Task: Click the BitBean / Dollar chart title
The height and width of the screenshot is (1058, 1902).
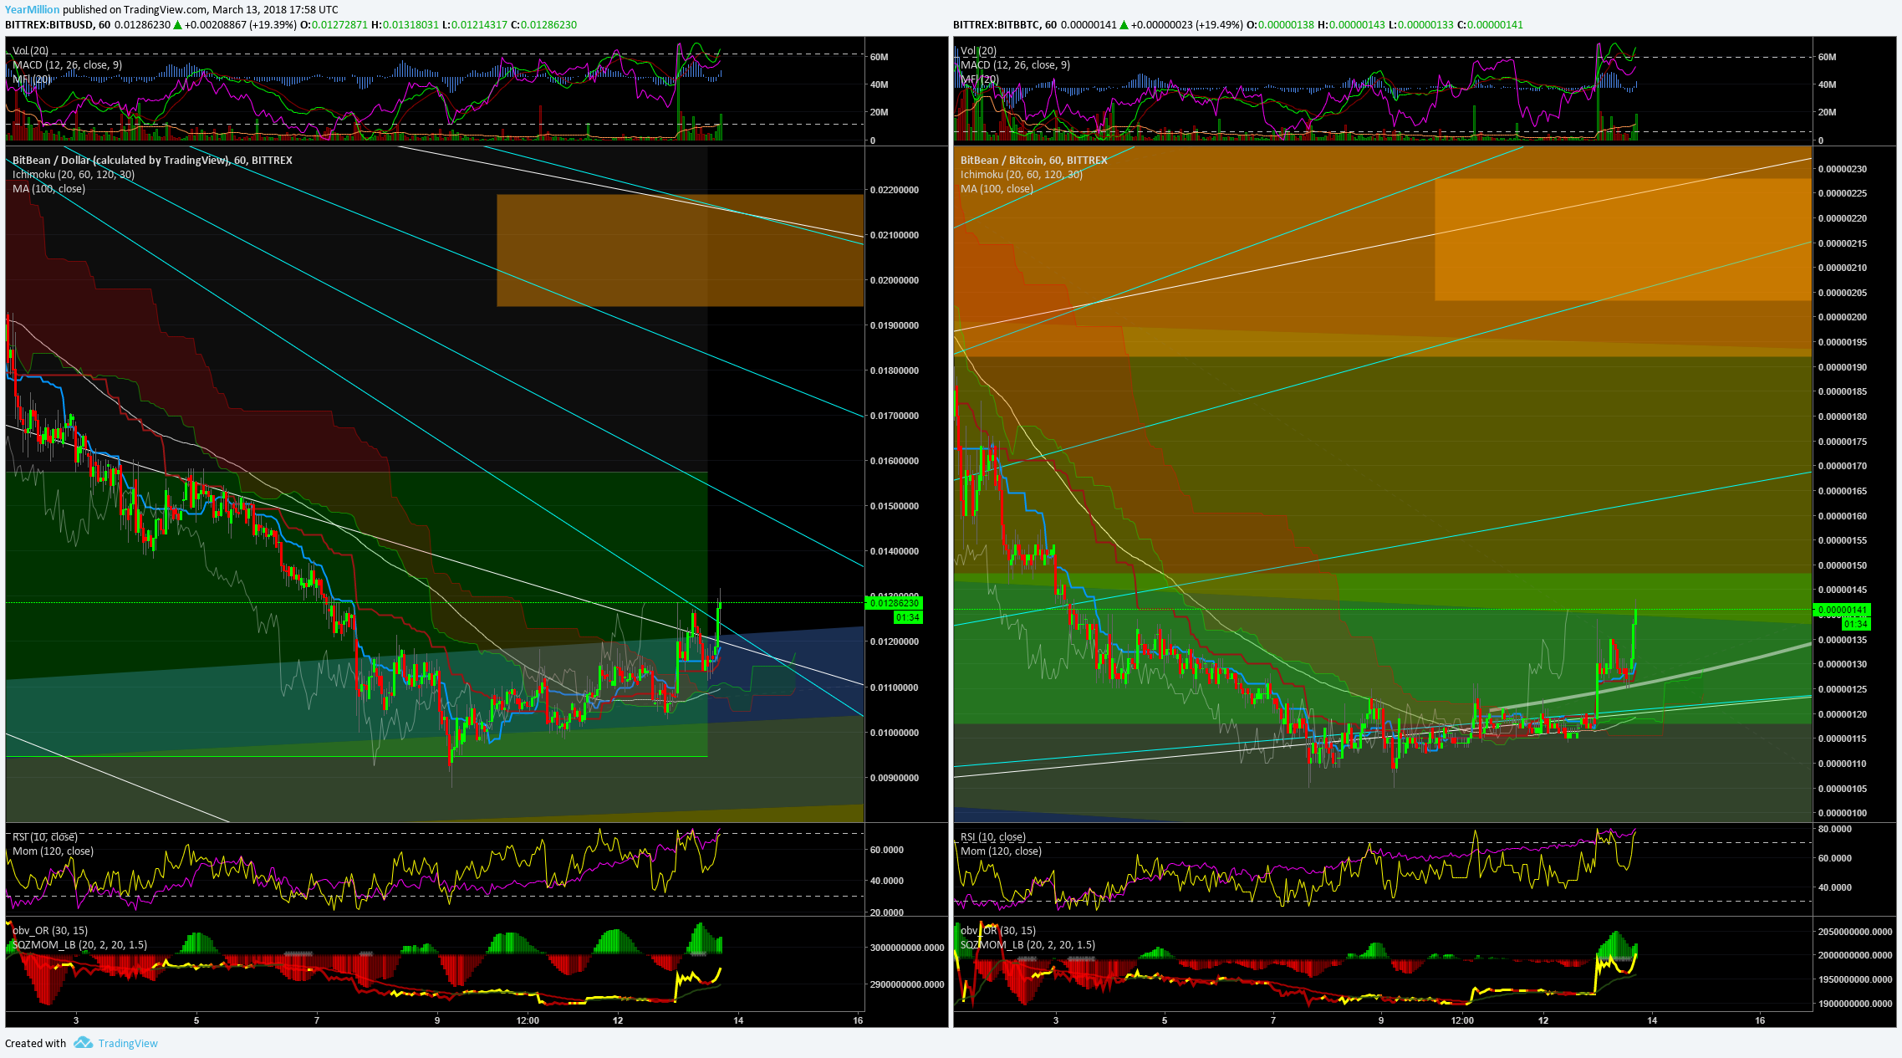Action: [x=152, y=161]
